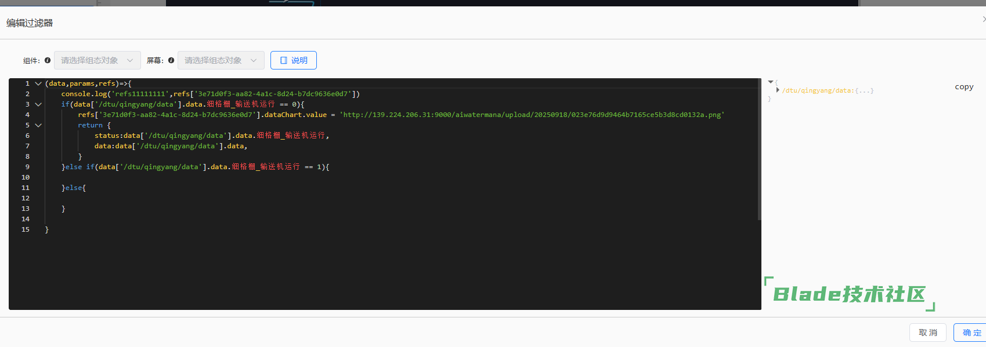Click the 说明 button
This screenshot has height=347, width=986.
[294, 60]
